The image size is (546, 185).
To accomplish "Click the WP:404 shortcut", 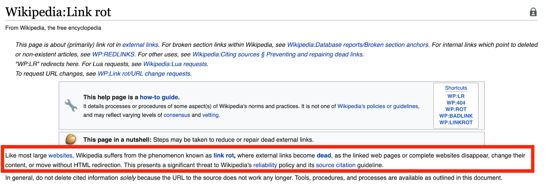I will tap(456, 103).
